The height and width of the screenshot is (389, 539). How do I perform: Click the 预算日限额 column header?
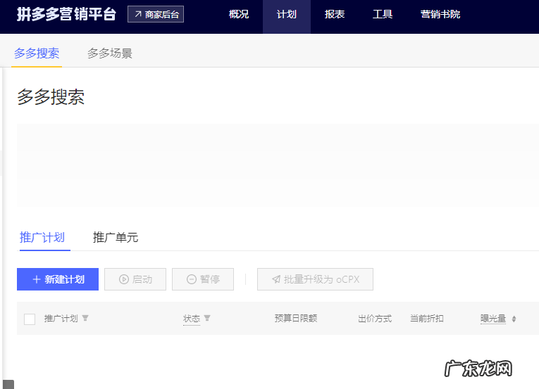[x=296, y=318]
